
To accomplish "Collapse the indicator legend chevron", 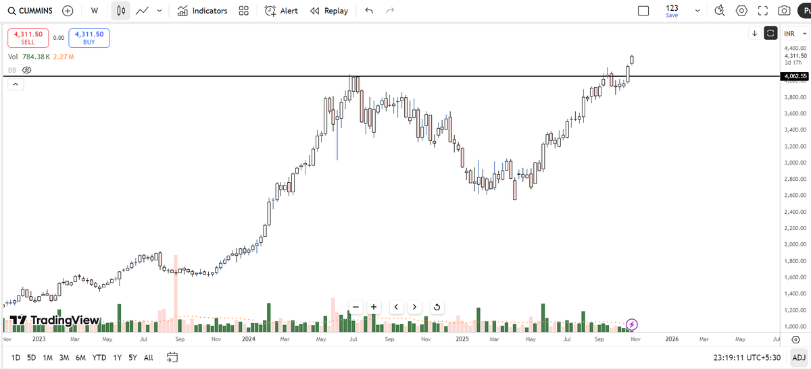I will click(x=16, y=84).
